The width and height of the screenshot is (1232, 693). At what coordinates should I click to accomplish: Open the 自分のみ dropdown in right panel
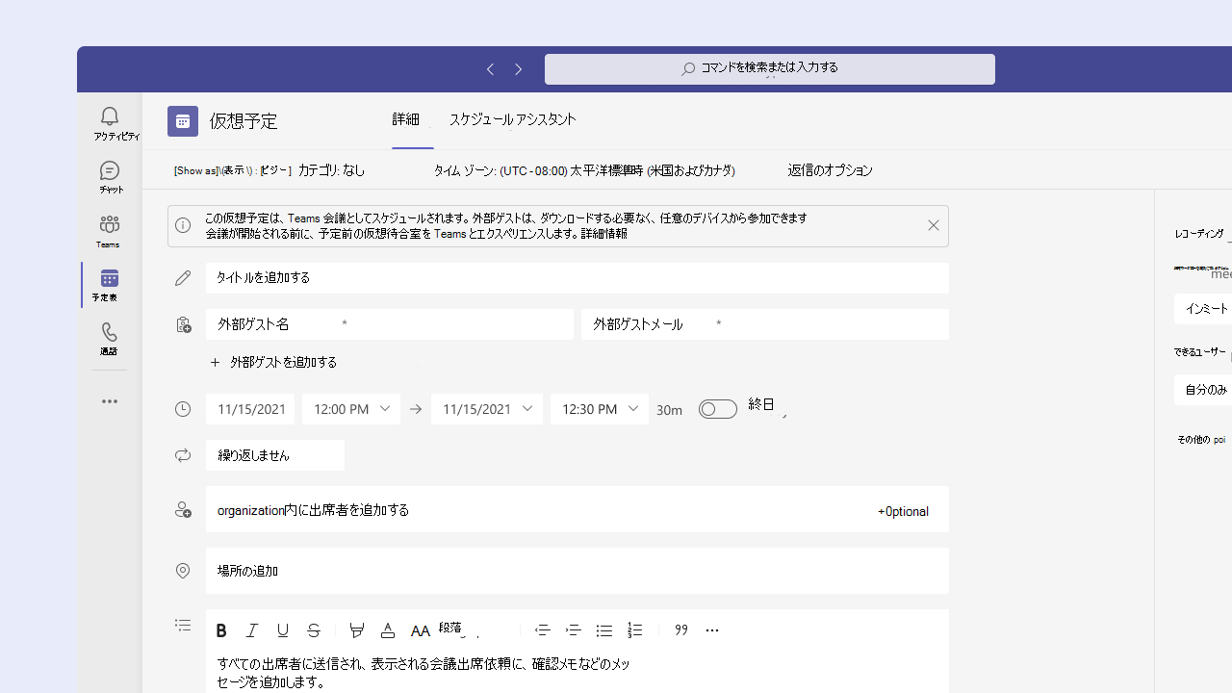point(1203,390)
